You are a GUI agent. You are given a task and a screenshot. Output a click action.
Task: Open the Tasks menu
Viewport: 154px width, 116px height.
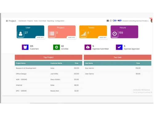36,21
